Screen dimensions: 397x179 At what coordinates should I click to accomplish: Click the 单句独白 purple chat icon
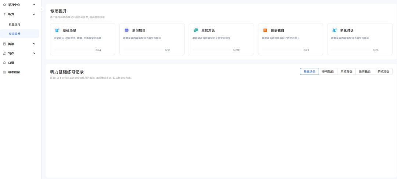[126, 30]
